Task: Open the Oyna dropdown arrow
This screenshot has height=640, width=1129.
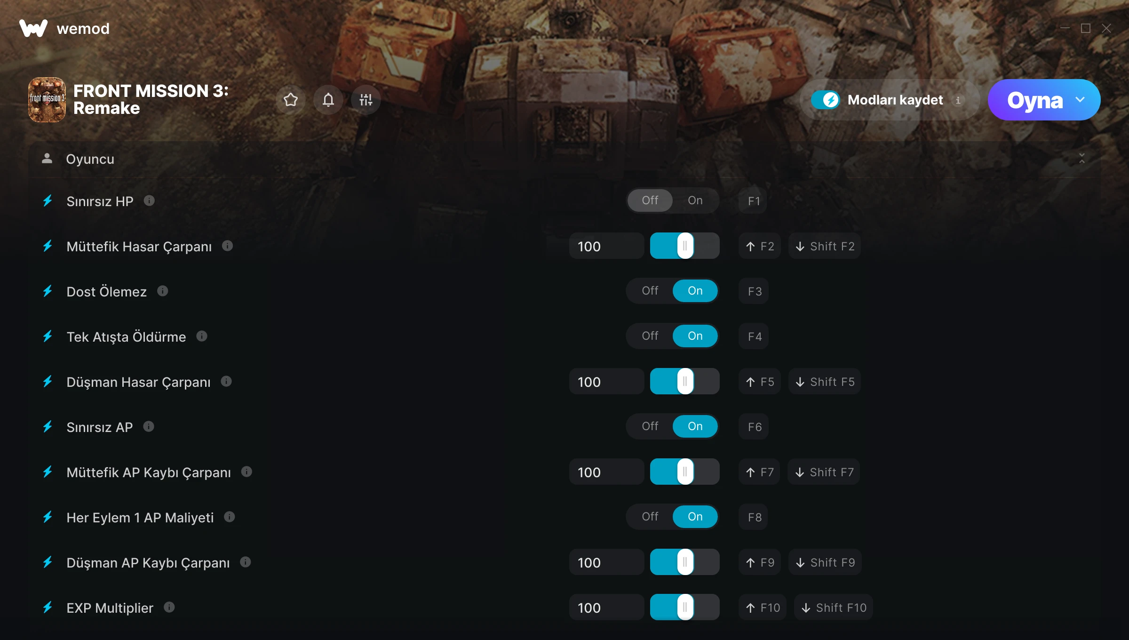Action: [x=1080, y=100]
